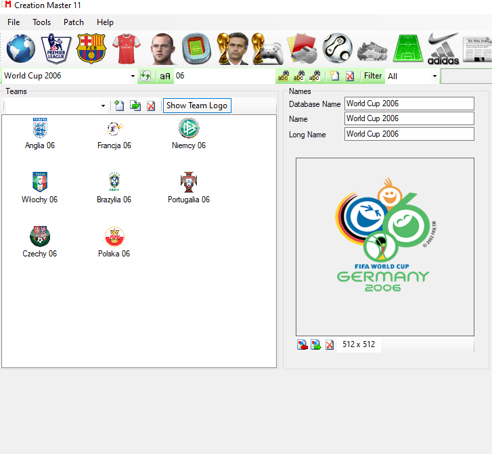492x454 pixels.
Task: Select the Czechy 06 team
Action: coord(40,242)
